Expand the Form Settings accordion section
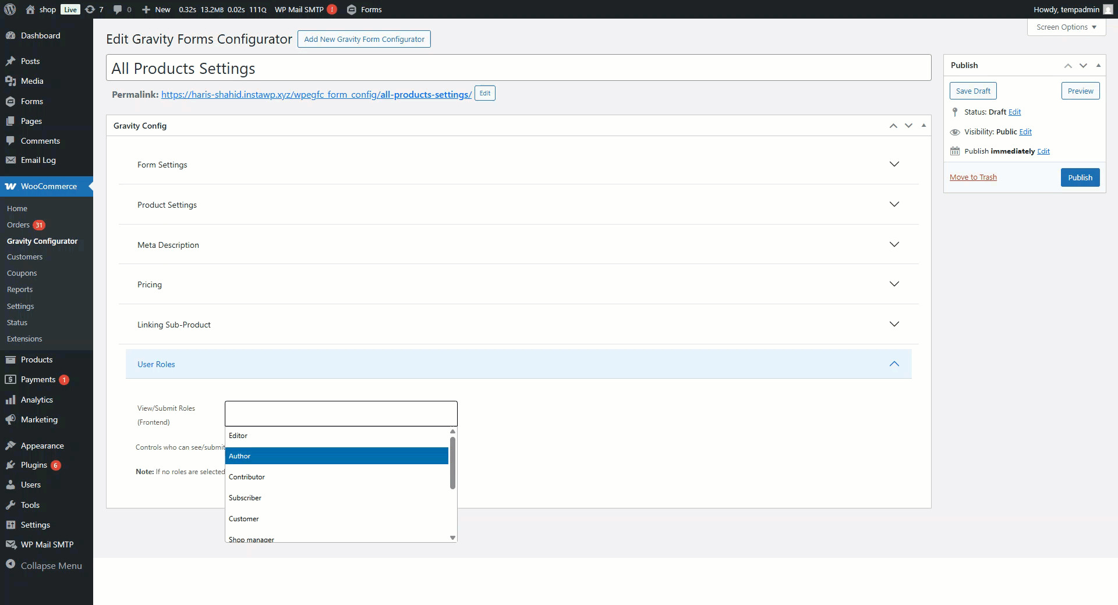 tap(894, 165)
